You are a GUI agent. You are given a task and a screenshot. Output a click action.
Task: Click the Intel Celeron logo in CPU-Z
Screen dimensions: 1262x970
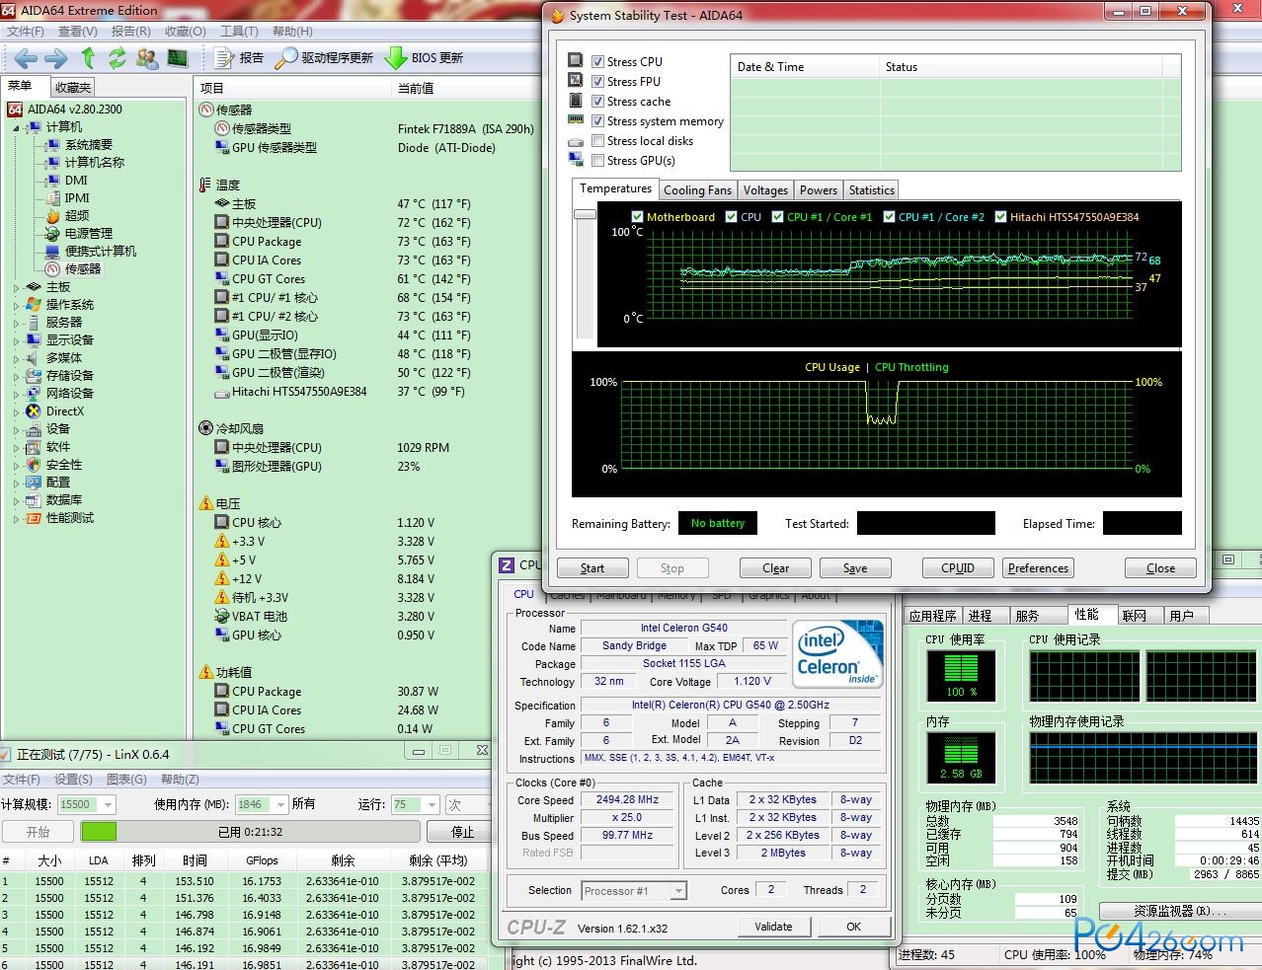click(838, 653)
